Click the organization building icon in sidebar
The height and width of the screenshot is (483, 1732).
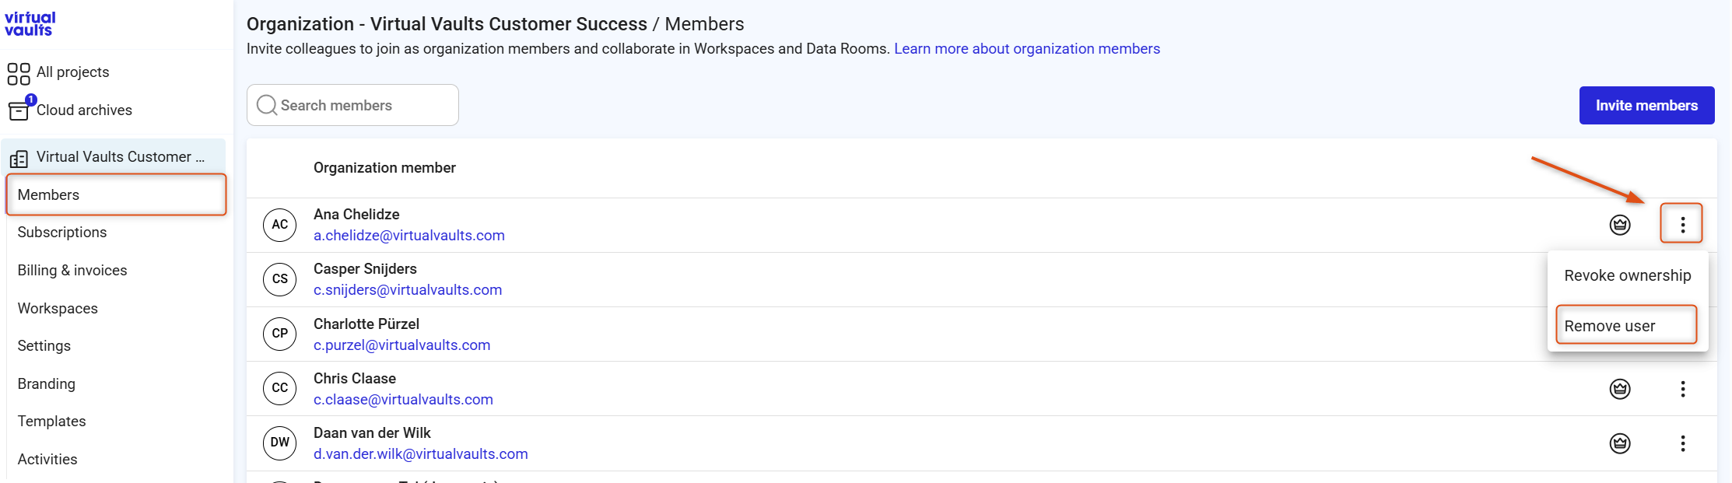(19, 159)
